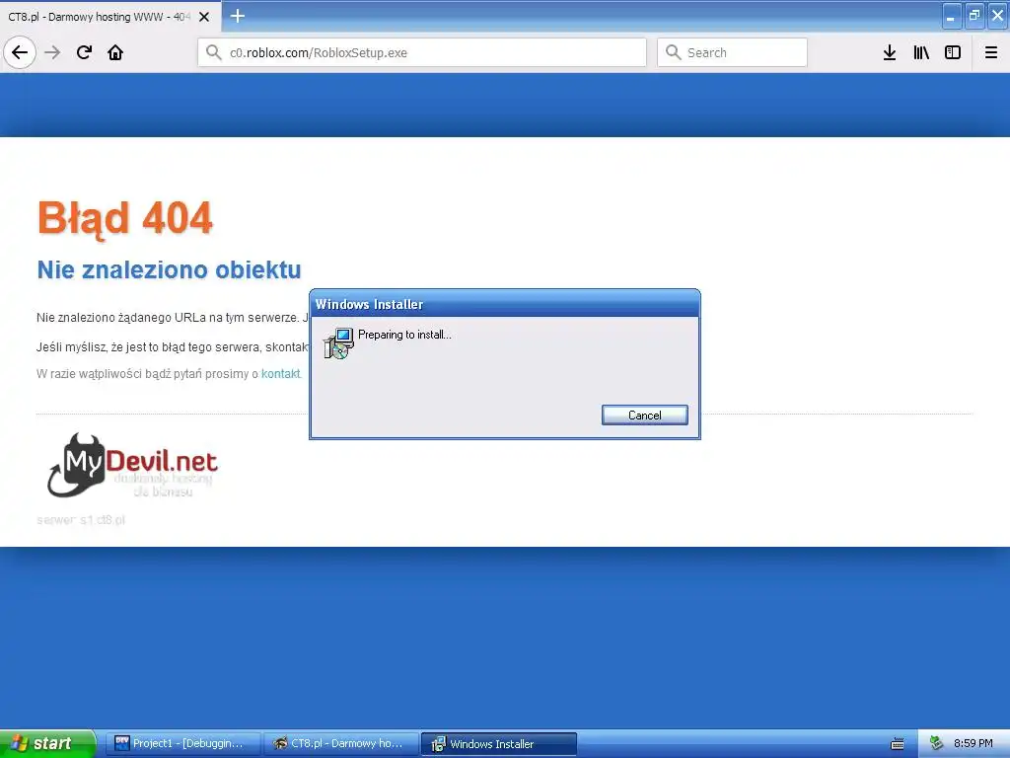Click the keyboard icon in system tray
1010x758 pixels.
tap(898, 744)
